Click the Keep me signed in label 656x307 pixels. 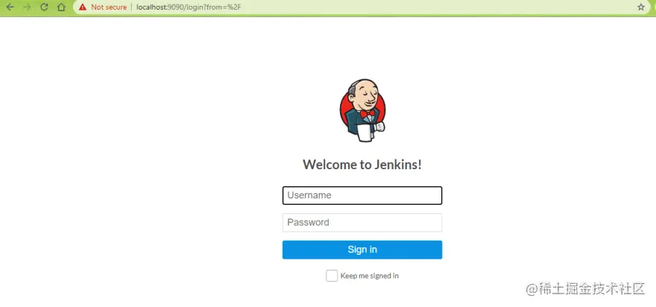click(370, 276)
